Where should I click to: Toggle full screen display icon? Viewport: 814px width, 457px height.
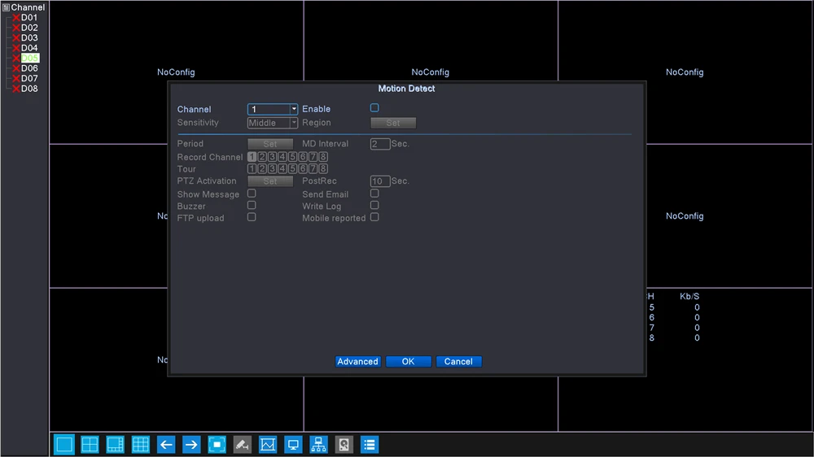click(217, 445)
